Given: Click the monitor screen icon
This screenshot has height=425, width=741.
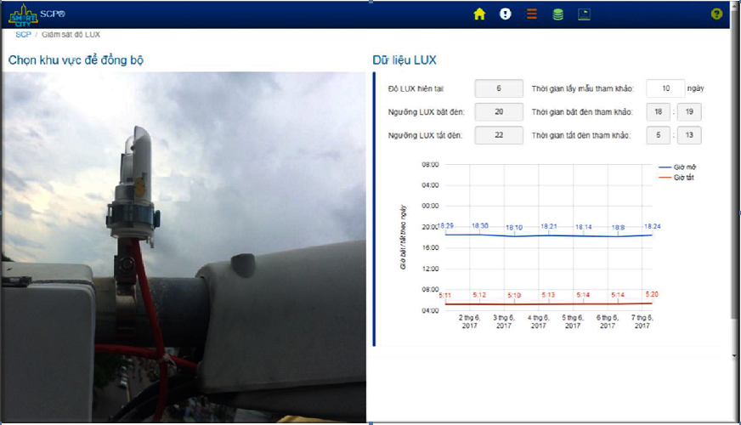Looking at the screenshot, I should (584, 14).
